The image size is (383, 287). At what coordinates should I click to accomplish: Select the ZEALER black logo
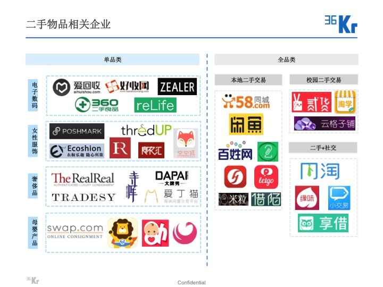[177, 87]
